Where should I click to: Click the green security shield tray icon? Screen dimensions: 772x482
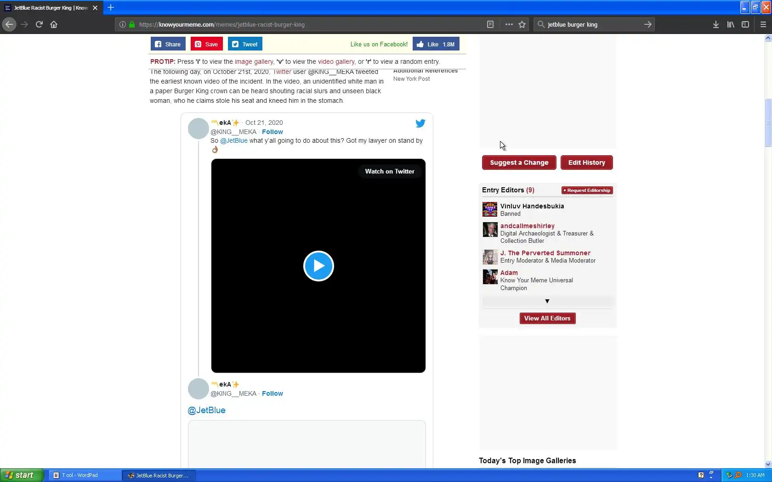pos(729,475)
